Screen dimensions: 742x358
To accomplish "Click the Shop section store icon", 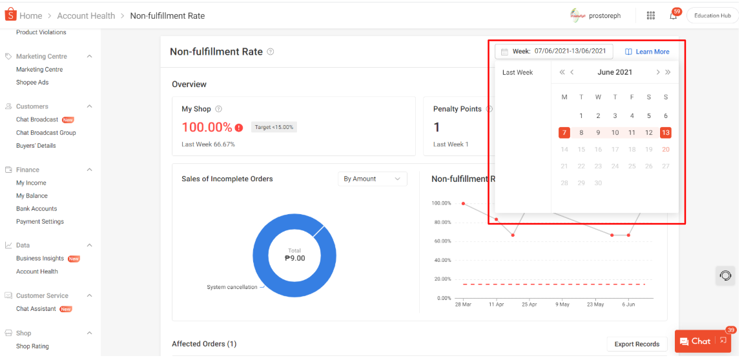I will pos(8,333).
